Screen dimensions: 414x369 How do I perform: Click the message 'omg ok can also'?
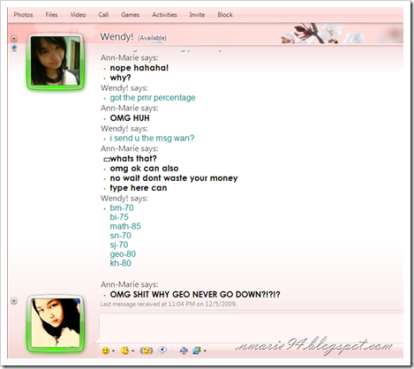144,169
